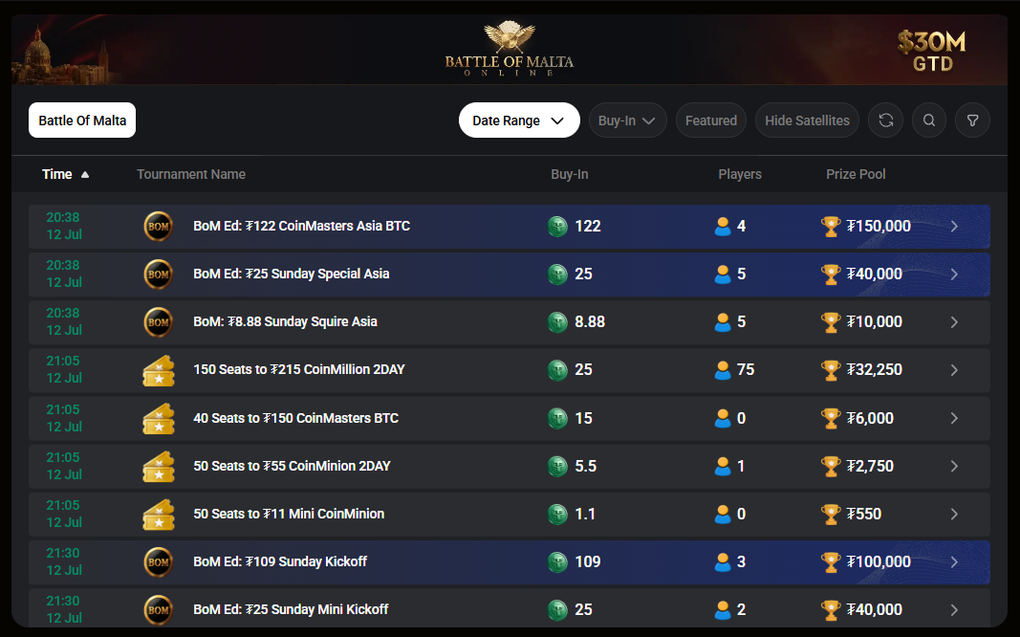Sort by Prize Pool column header
The height and width of the screenshot is (637, 1020).
(x=856, y=174)
